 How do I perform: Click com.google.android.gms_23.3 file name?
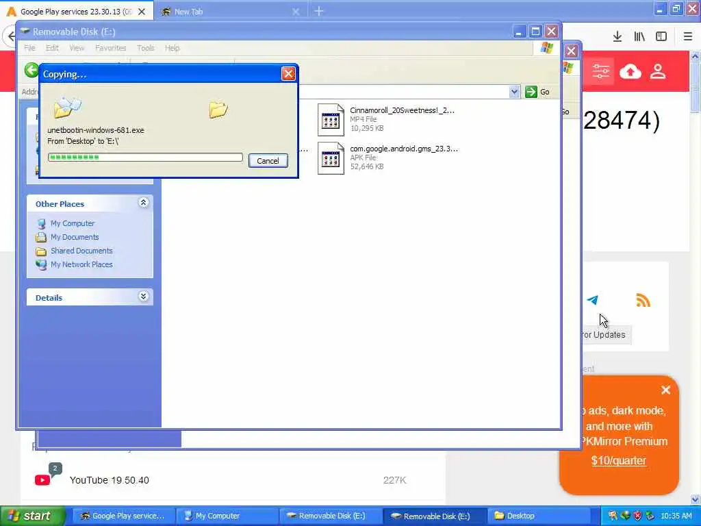click(x=404, y=149)
